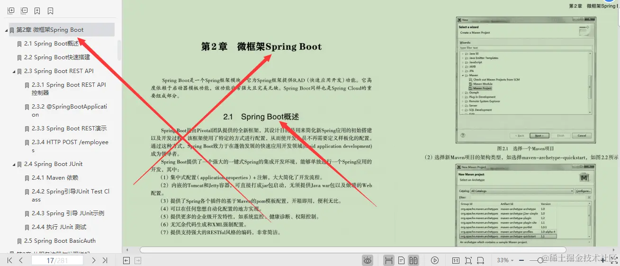Open bookmark 2.4 Spring Boot JUnit

[x=54, y=164]
